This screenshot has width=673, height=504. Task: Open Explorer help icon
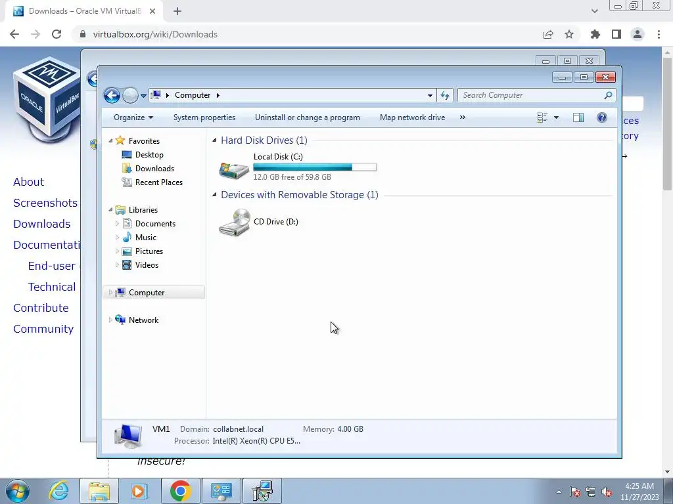pyautogui.click(x=602, y=117)
